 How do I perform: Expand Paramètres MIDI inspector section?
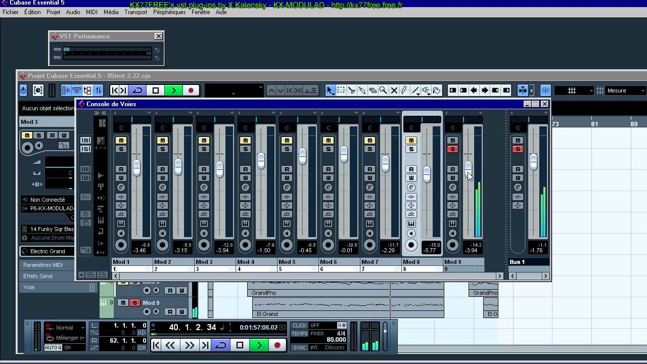(48, 265)
